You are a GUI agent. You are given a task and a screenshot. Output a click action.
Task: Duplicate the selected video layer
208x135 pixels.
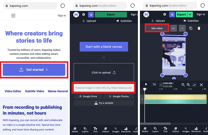tap(191, 28)
